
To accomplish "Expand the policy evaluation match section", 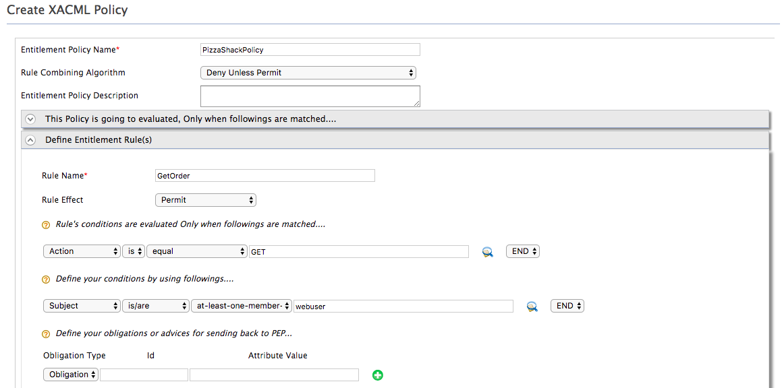I will pyautogui.click(x=30, y=119).
